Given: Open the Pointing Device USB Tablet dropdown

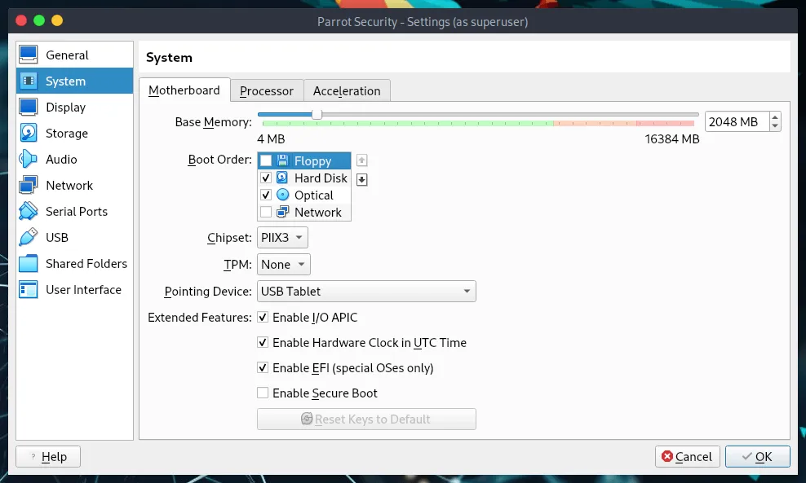Looking at the screenshot, I should pyautogui.click(x=366, y=291).
